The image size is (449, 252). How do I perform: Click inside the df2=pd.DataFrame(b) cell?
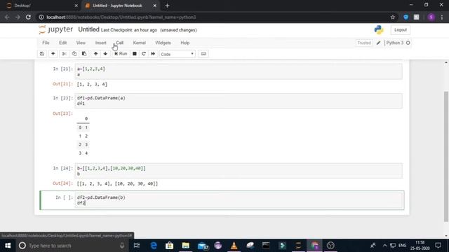coord(239,200)
